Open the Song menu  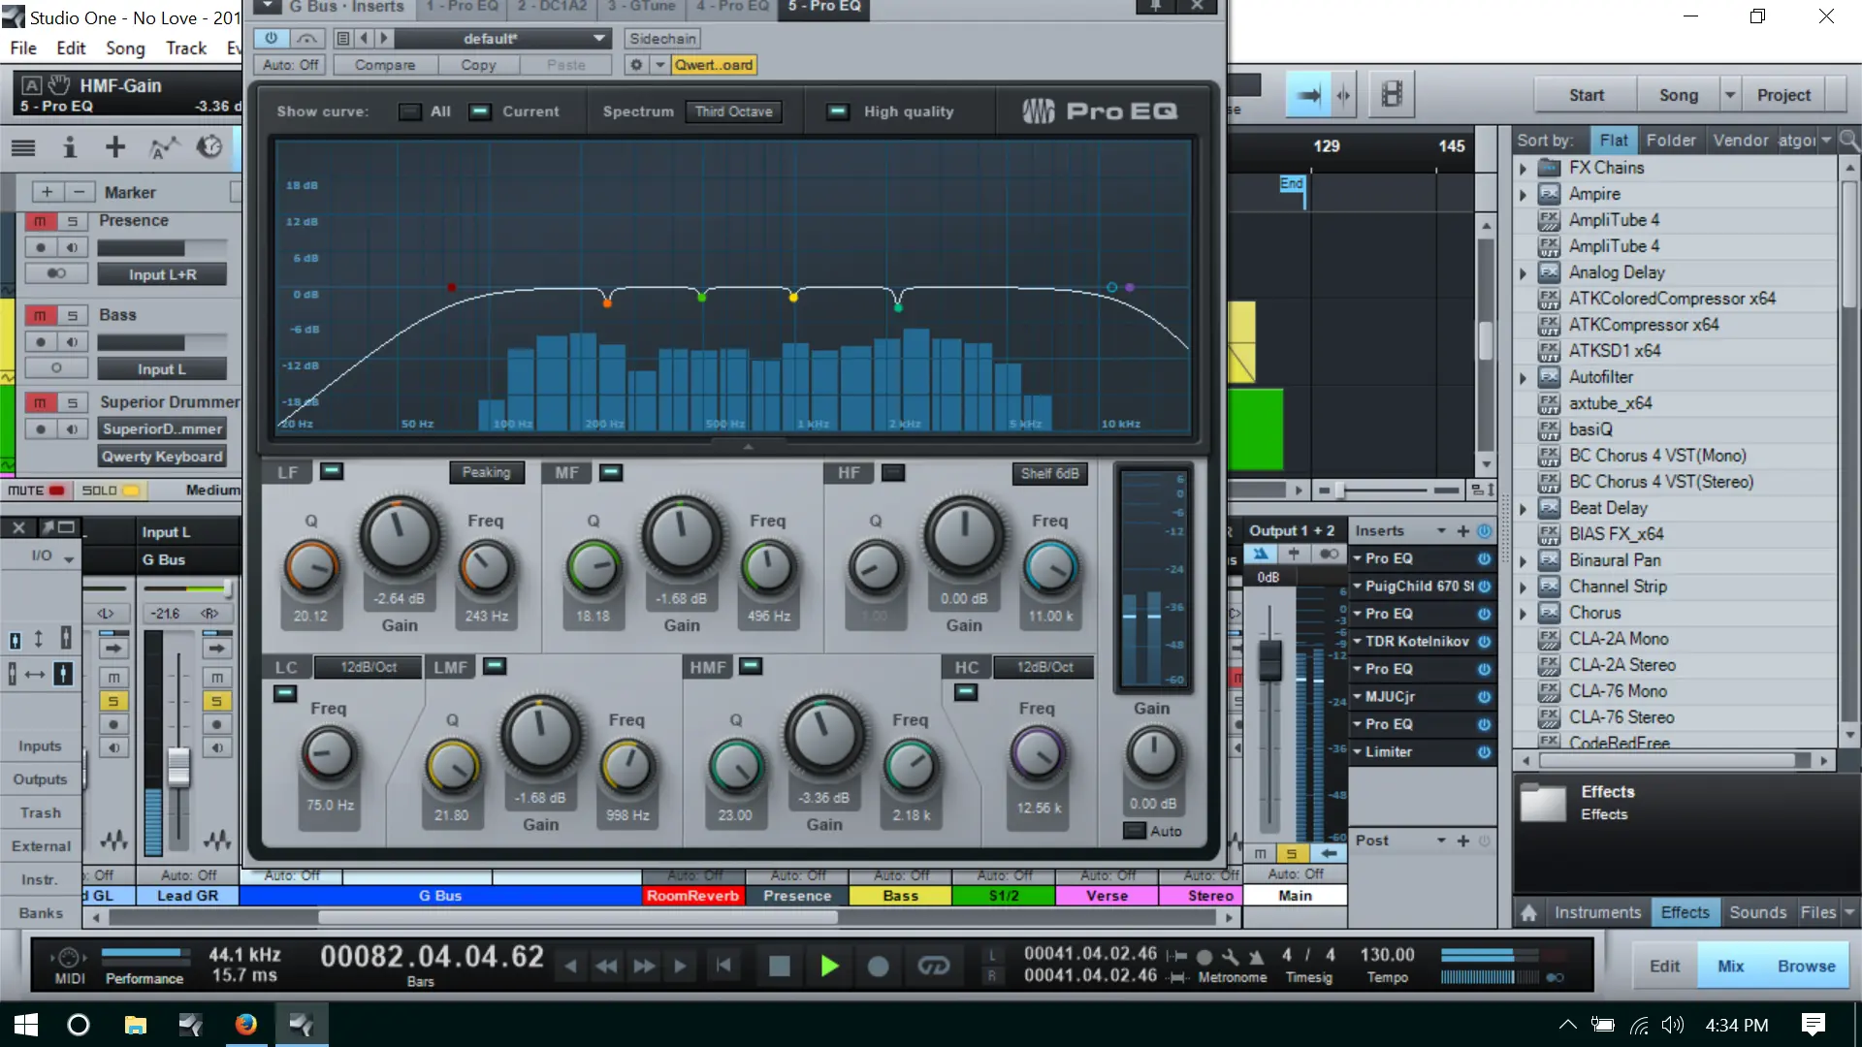(x=124, y=48)
